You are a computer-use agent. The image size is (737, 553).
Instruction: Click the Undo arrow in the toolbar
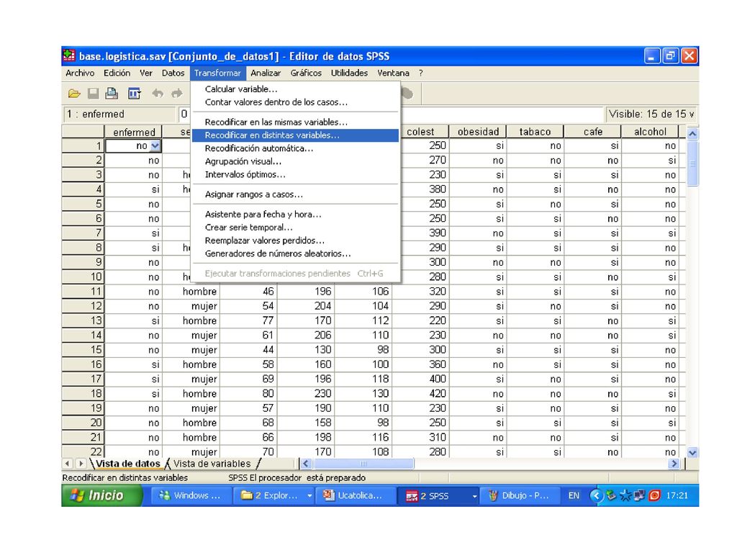pos(158,94)
